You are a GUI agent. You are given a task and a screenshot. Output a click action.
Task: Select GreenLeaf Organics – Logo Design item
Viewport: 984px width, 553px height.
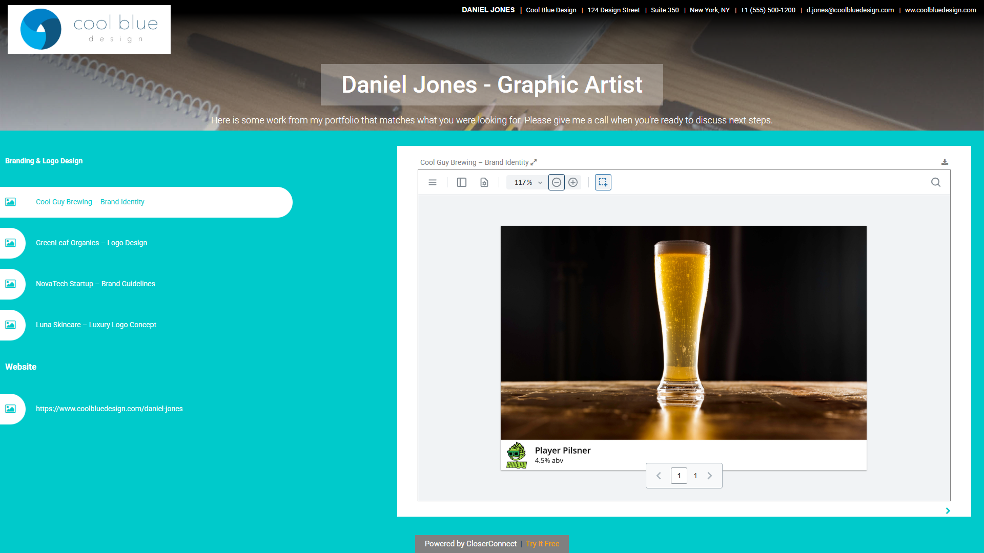coord(91,243)
